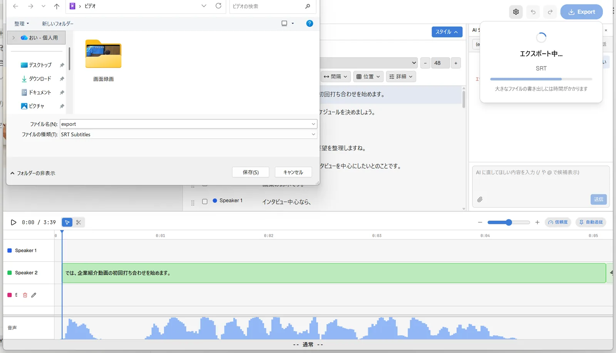Screen dimensions: 616x353
Task: Click 新しいフォルダー to create a folder
Action: pyautogui.click(x=58, y=23)
